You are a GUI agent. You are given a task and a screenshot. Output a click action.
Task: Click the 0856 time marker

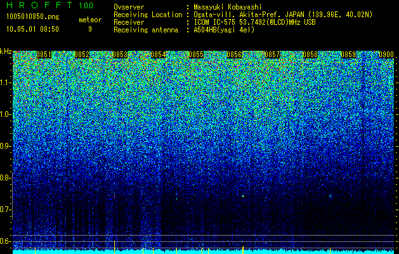234,55
